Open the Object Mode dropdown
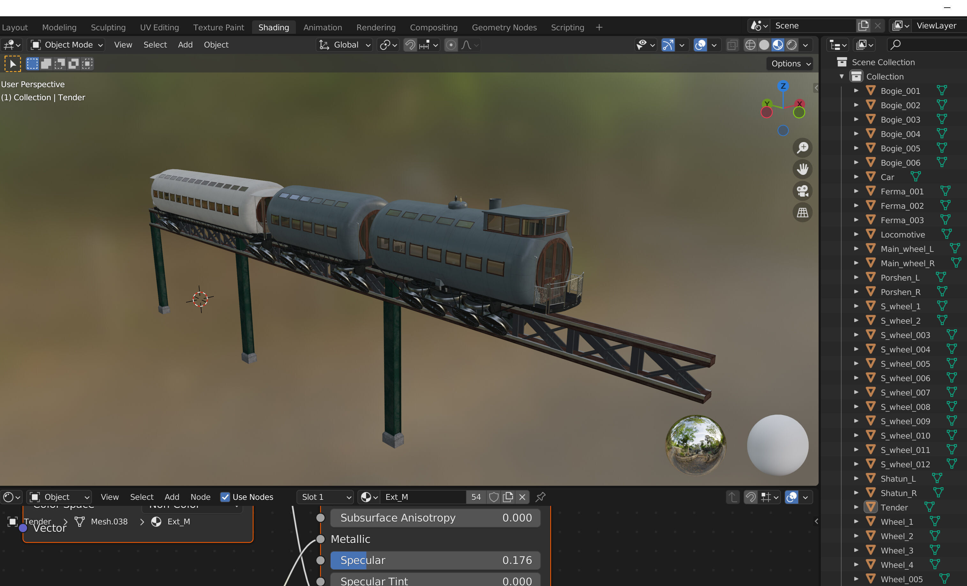Image resolution: width=967 pixels, height=586 pixels. pyautogui.click(x=67, y=45)
